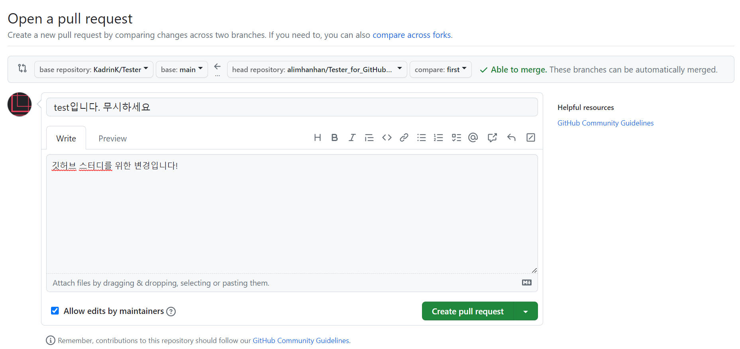
Task: Insert a bulleted list
Action: (421, 137)
